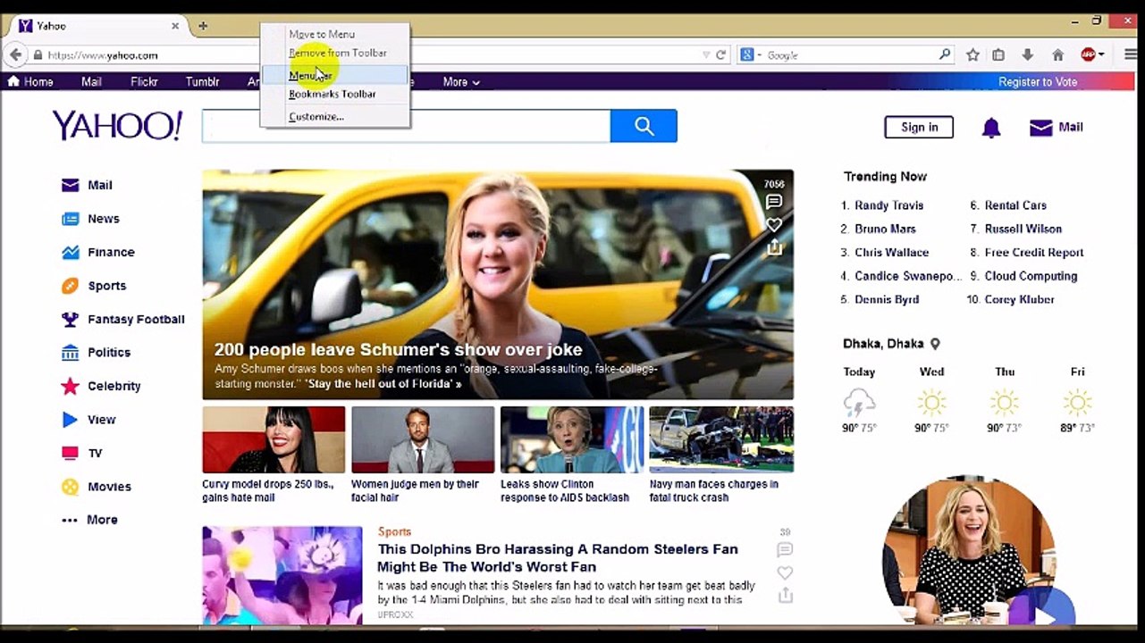Open the comments icon on Schumer story

tap(774, 202)
